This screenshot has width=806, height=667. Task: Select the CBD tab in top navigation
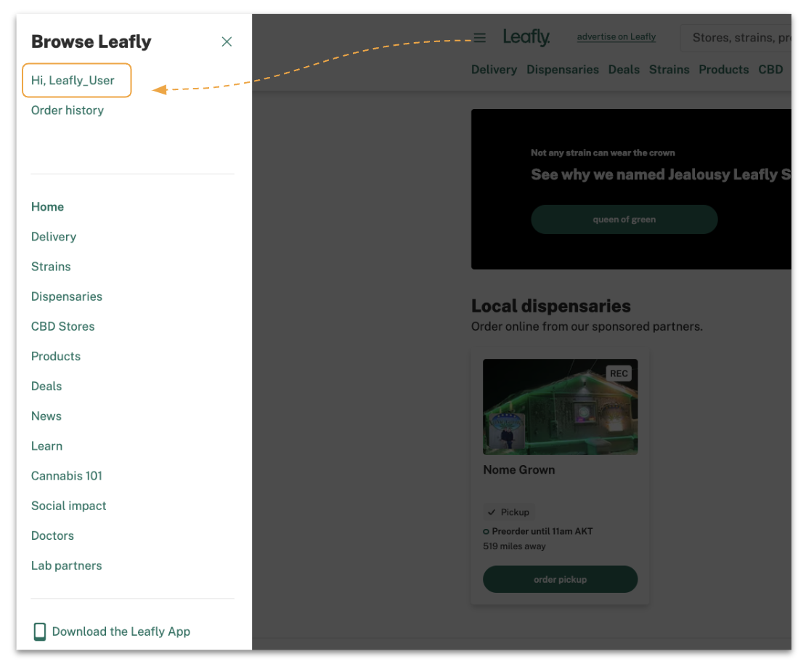[x=770, y=70]
